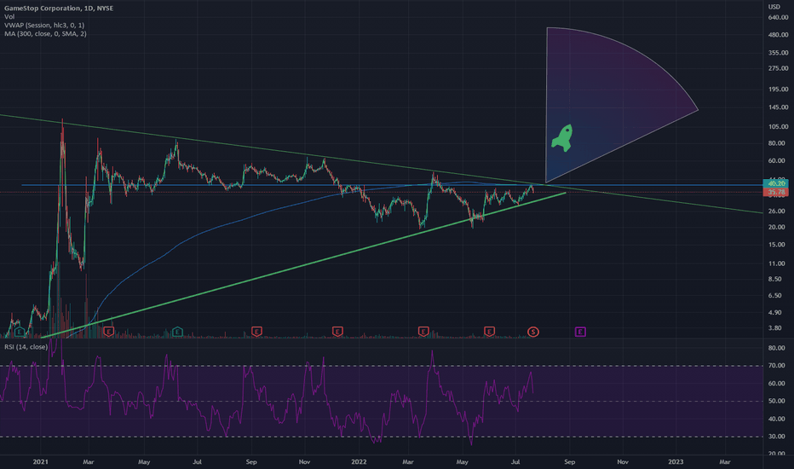The width and height of the screenshot is (794, 469).
Task: Click the 355.00 price axis value
Action: (x=779, y=53)
